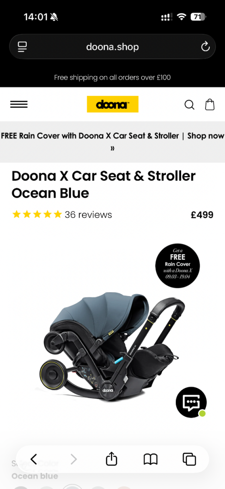Image resolution: width=225 pixels, height=489 pixels.
Task: Tap the five-star rating
Action: pos(37,214)
